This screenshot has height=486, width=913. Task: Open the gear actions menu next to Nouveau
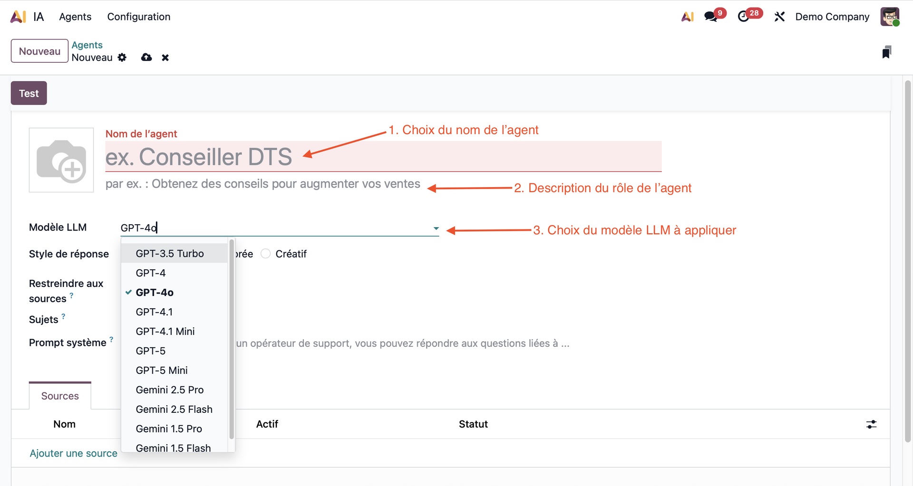(122, 57)
